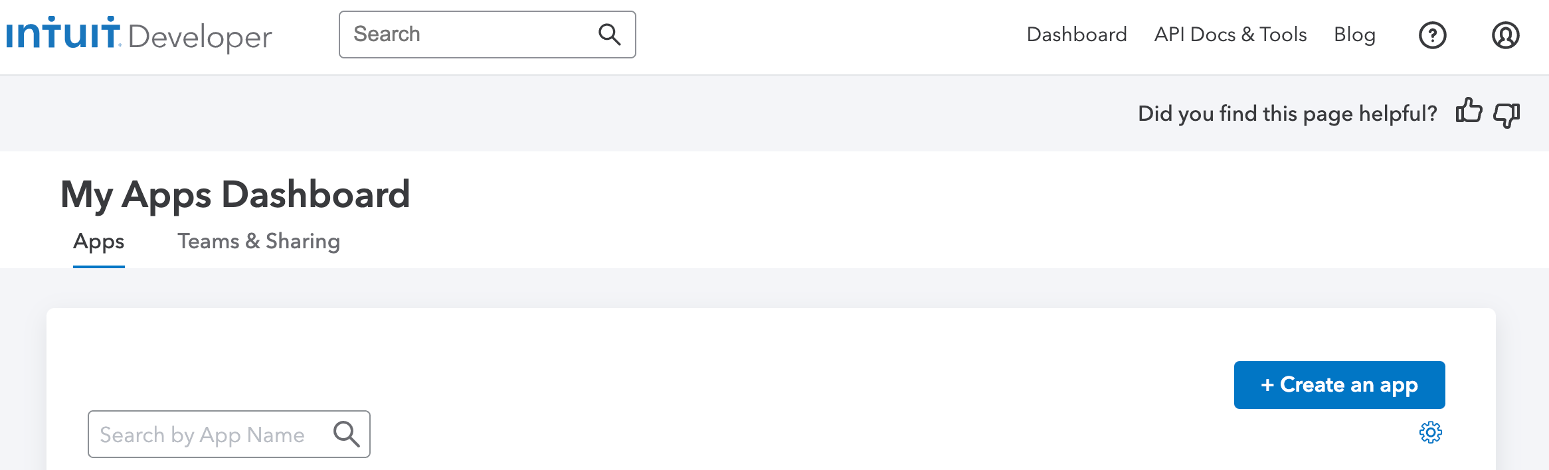Viewport: 1549px width, 470px height.
Task: Open the help question mark icon
Action: (1433, 35)
